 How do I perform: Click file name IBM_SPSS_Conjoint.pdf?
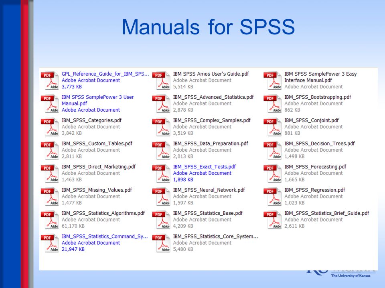click(311, 120)
